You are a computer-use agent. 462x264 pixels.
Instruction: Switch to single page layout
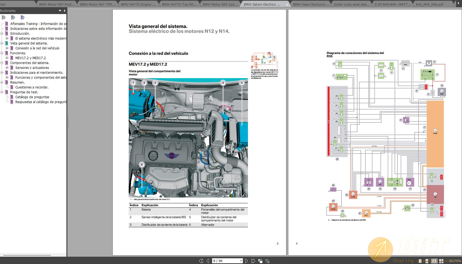[x=420, y=261]
